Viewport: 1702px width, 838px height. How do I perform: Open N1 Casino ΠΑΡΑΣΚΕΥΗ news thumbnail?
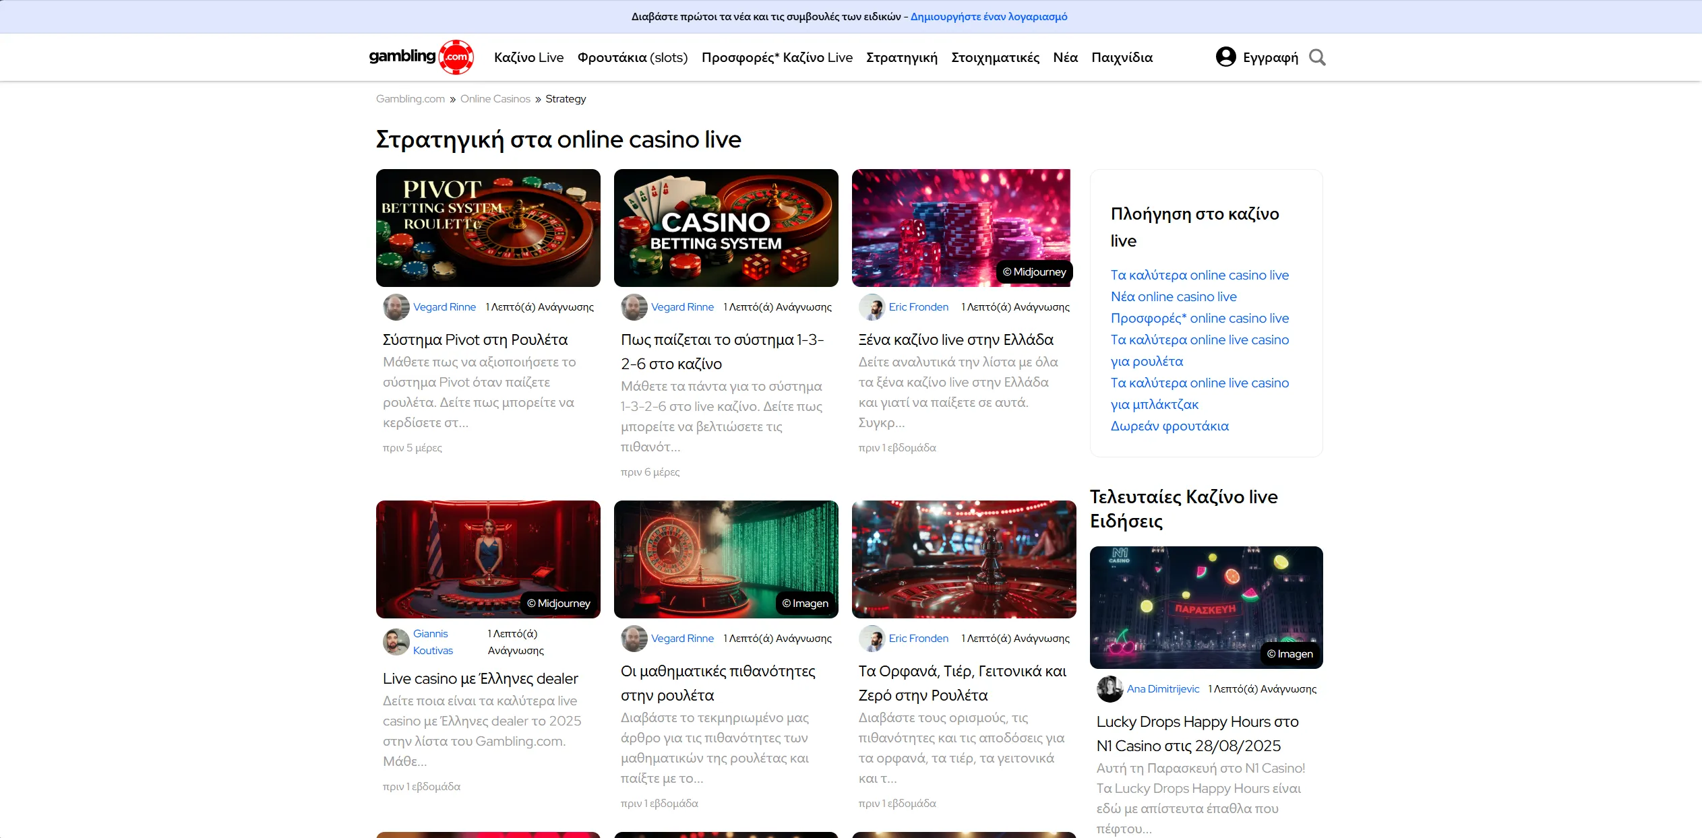pyautogui.click(x=1206, y=608)
